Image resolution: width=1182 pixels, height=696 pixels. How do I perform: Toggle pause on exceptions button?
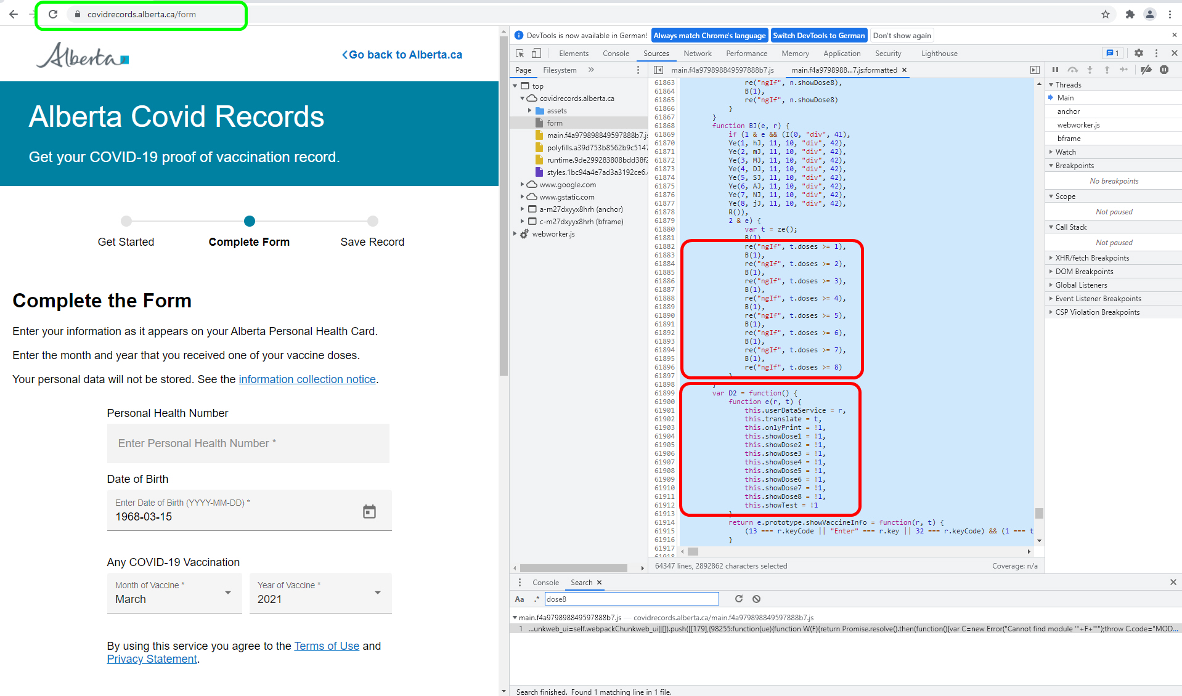[1164, 70]
